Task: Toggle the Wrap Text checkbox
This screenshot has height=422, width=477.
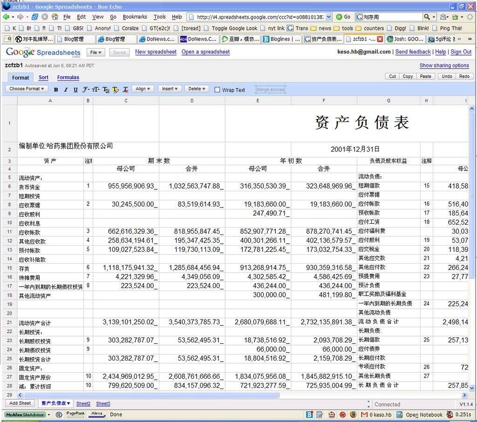Action: [217, 89]
